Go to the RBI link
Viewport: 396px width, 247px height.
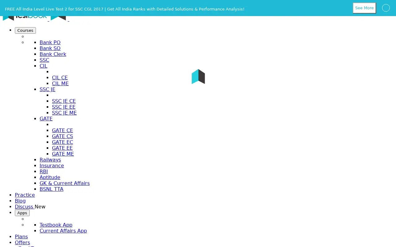pyautogui.click(x=44, y=171)
